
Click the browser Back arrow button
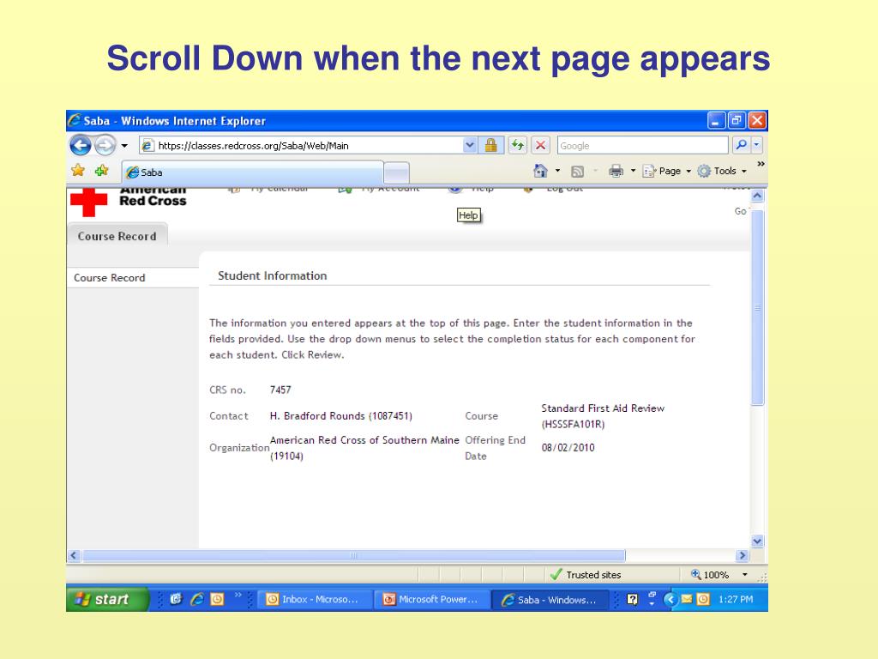pos(81,146)
